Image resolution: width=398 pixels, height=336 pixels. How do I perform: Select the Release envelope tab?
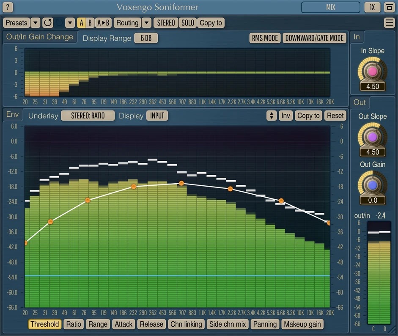coord(151,324)
